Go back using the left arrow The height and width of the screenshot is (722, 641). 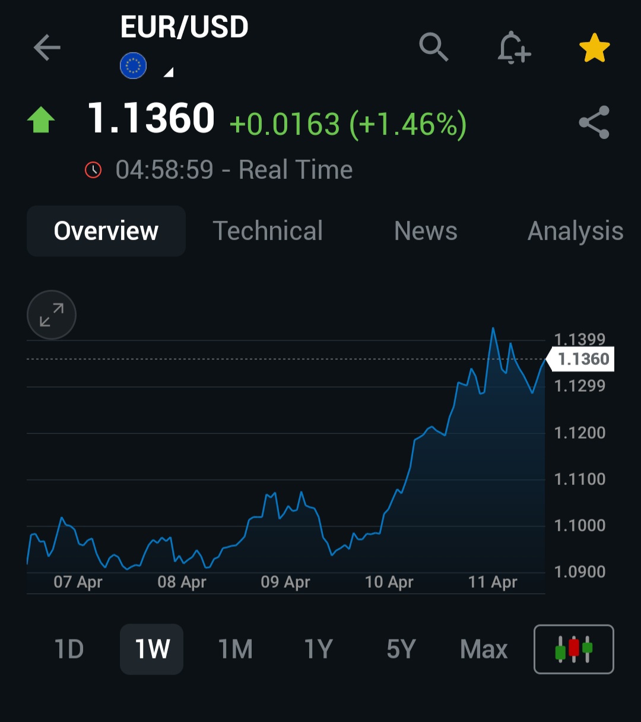pyautogui.click(x=47, y=48)
